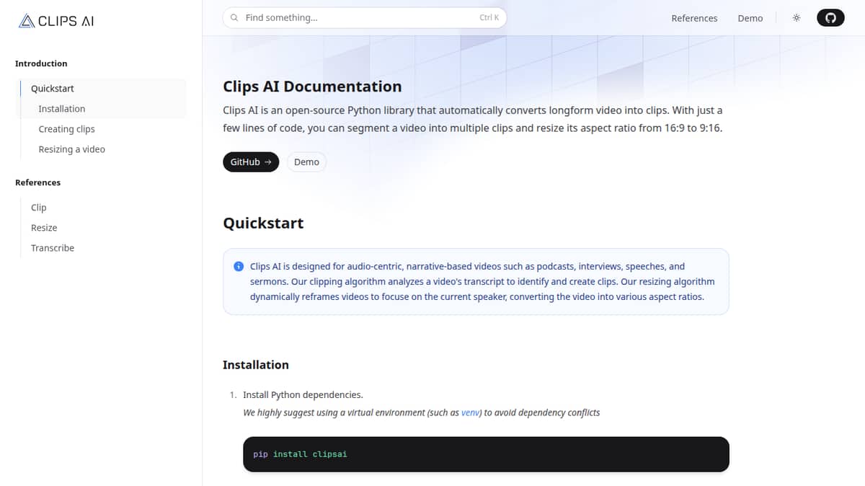Click the Quickstart section heading
Viewport: 865px width, 486px height.
coord(263,224)
